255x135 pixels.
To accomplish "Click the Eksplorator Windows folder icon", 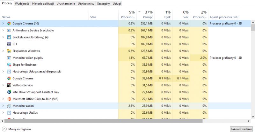I will point(9,51).
